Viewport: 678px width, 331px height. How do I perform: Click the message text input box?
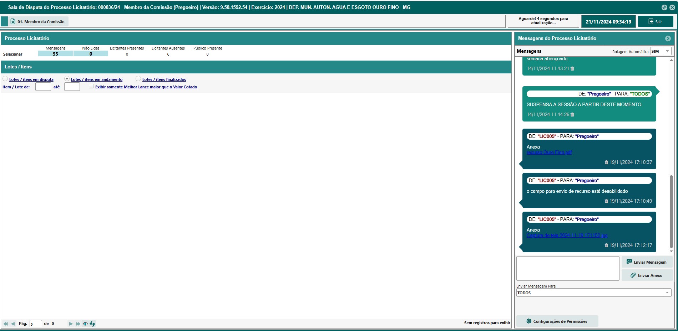[x=567, y=268]
